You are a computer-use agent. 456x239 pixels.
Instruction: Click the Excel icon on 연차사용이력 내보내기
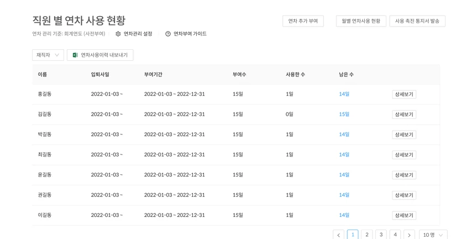point(75,55)
